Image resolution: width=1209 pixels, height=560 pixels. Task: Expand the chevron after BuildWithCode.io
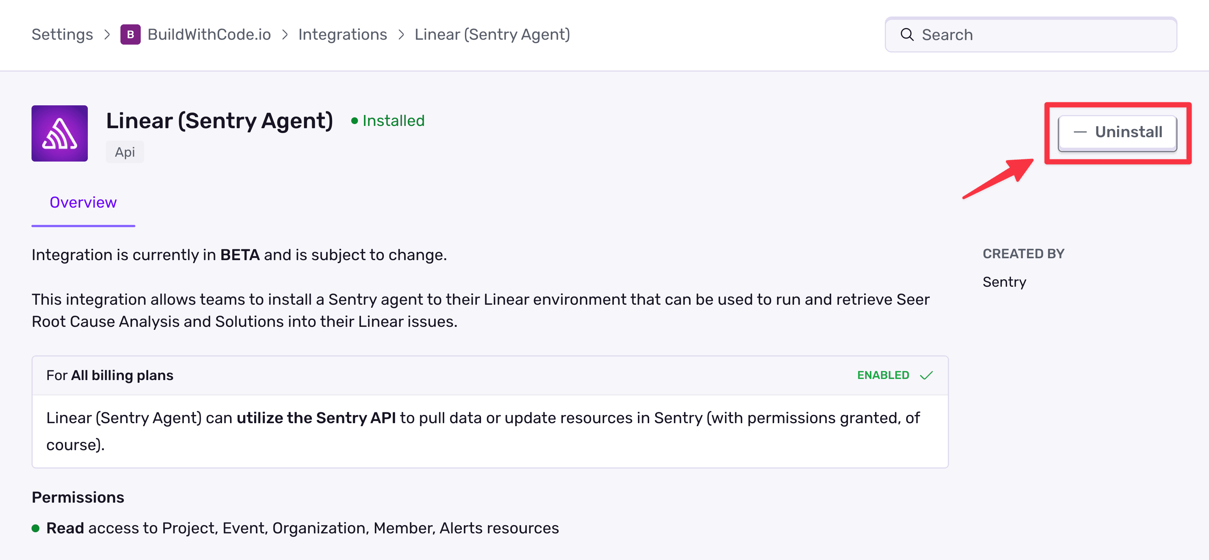pos(285,34)
